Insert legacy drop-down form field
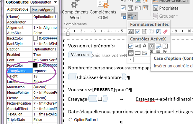The height and width of the screenshot is (124, 193). point(144,31)
